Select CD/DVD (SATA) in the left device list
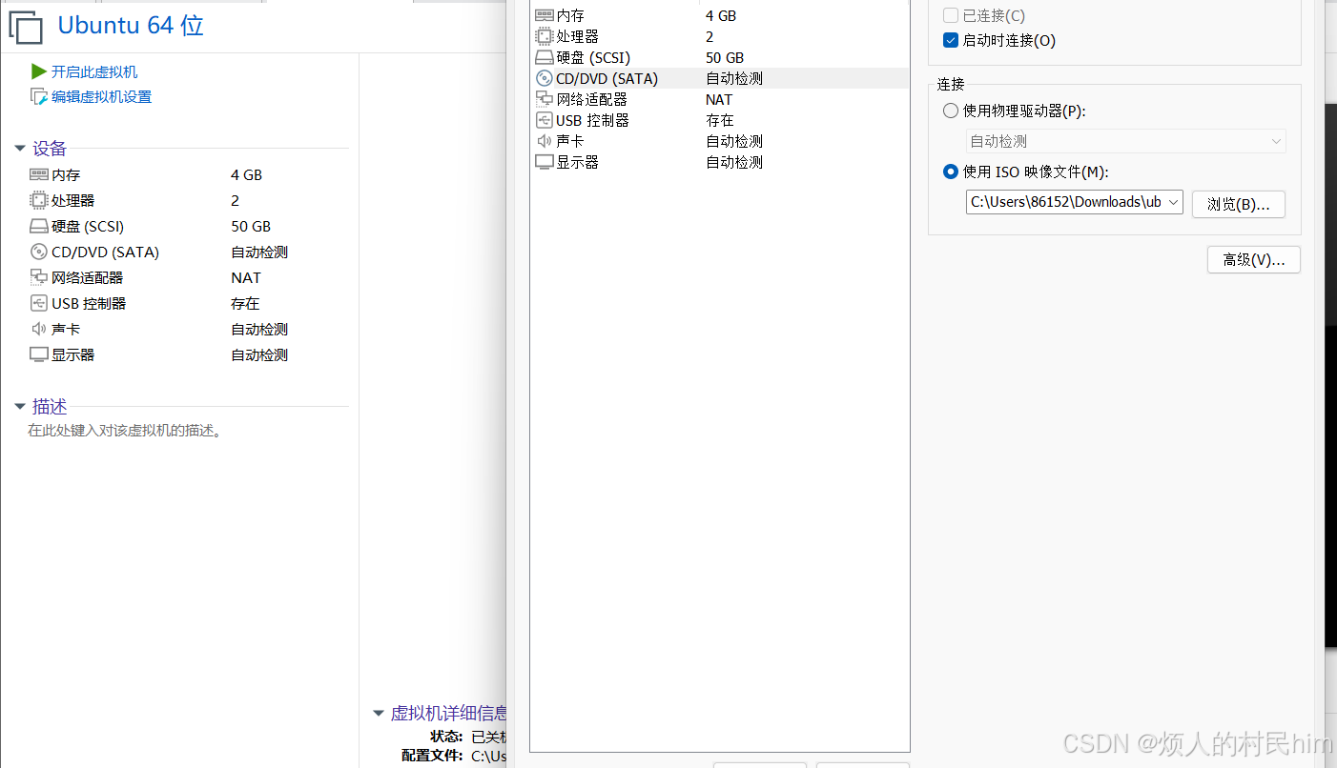The image size is (1337, 768). (105, 253)
